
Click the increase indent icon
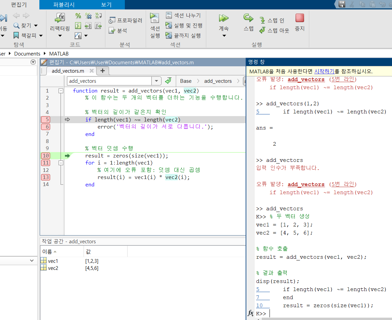coord(88,26)
